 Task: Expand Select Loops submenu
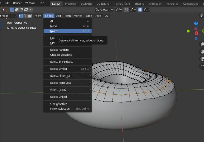[x=68, y=90]
